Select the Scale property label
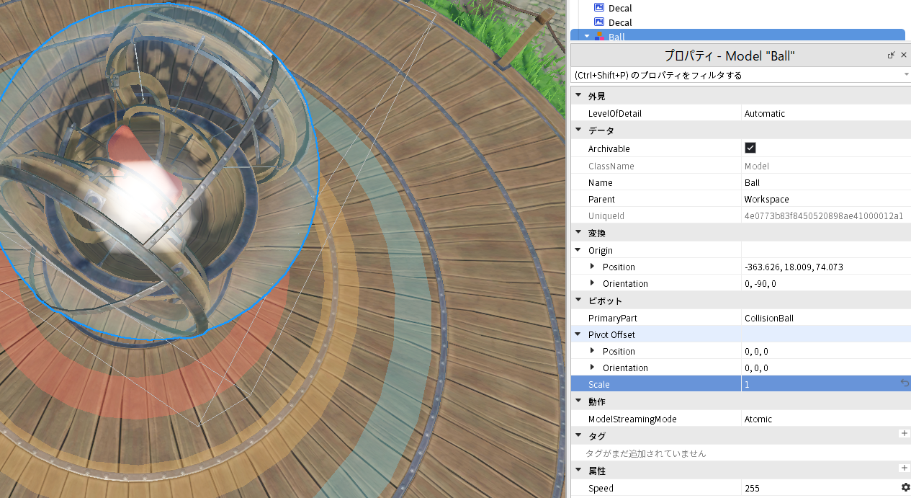Screen dimensions: 911x498 pos(598,384)
